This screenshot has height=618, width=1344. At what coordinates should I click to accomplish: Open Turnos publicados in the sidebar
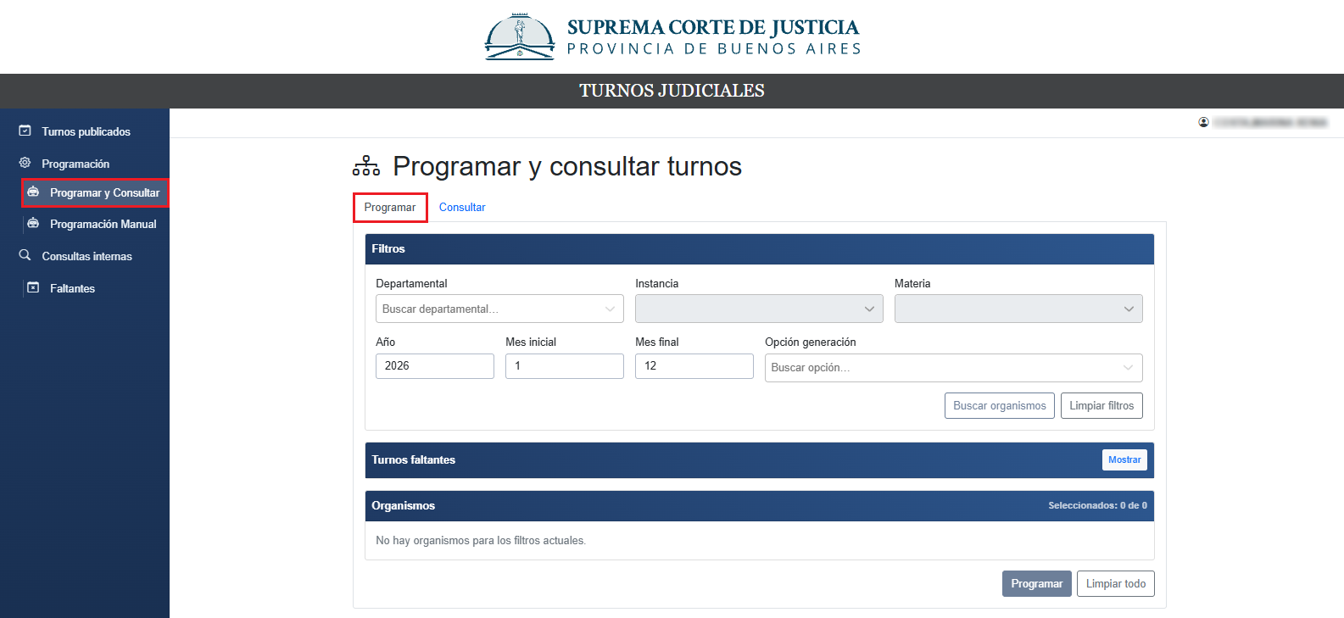tap(86, 131)
